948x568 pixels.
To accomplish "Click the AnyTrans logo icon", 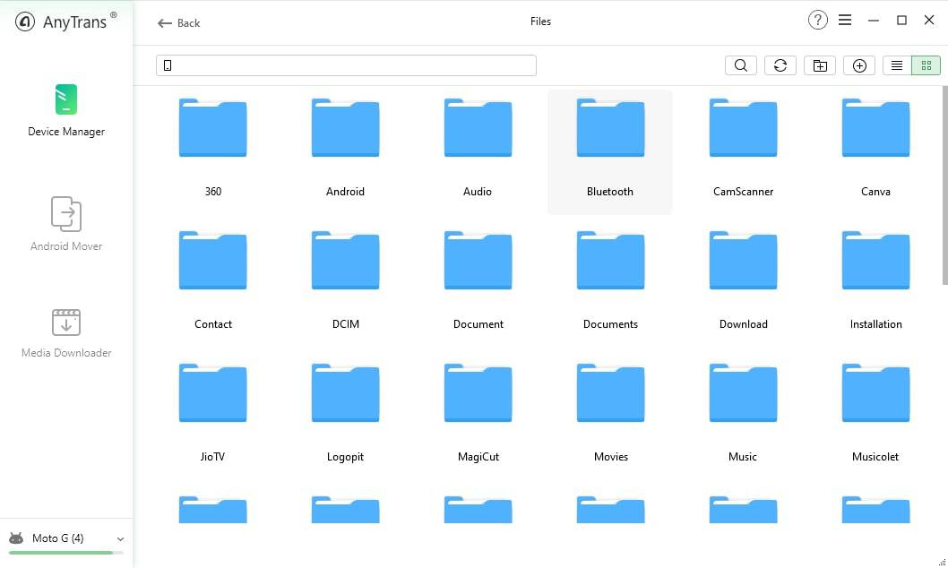I will 25,22.
